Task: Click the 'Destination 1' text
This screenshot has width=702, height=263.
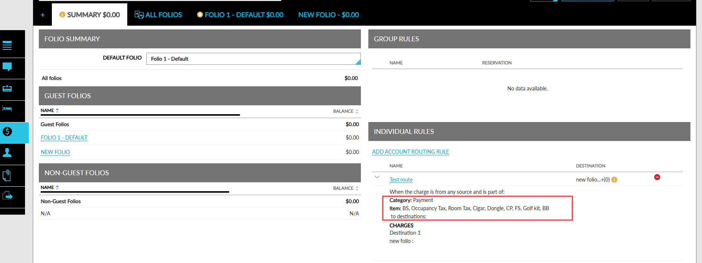Action: (405, 233)
